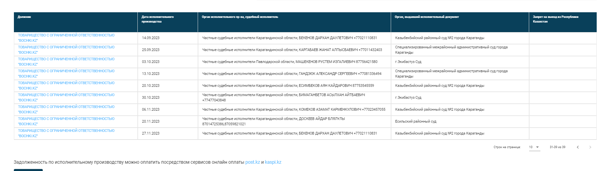Click the dark button below payment text
The width and height of the screenshot is (601, 171).
(x=28, y=170)
